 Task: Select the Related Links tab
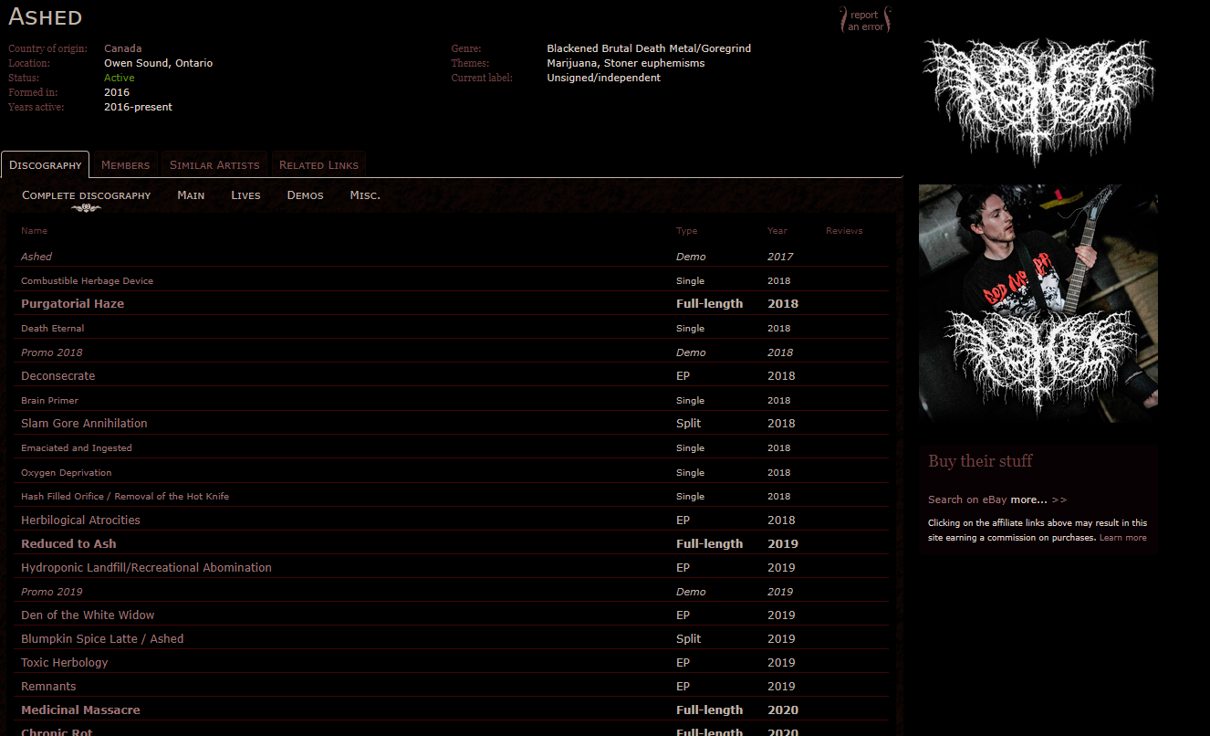[x=318, y=165]
